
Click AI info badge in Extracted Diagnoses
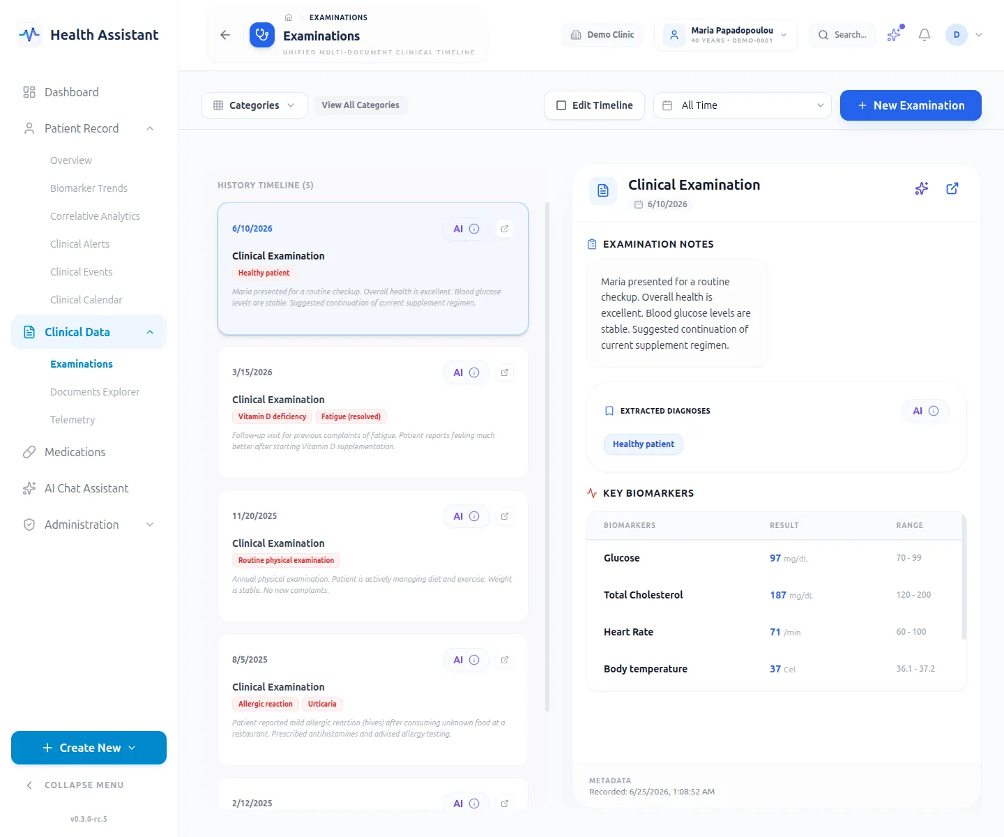[926, 411]
